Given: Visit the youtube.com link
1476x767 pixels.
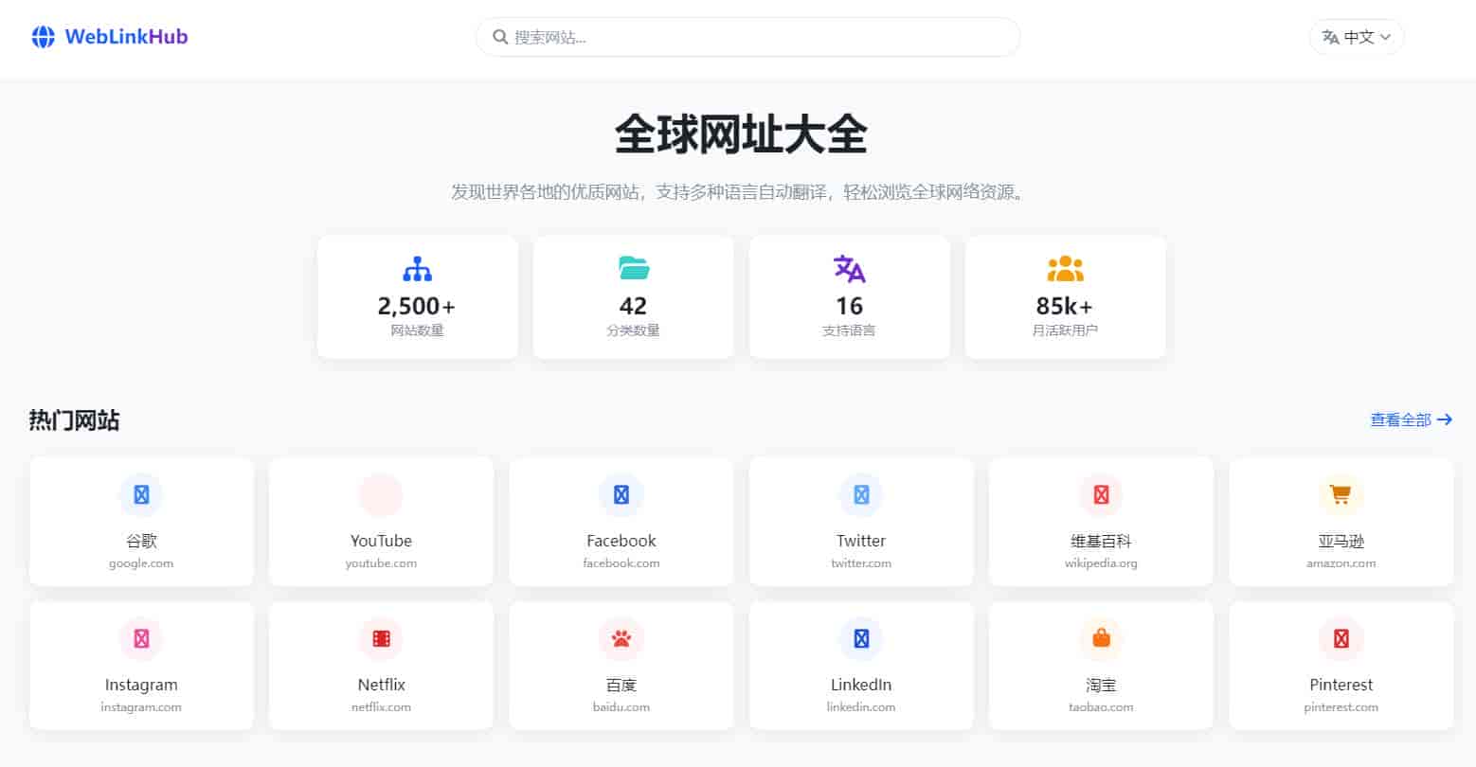Looking at the screenshot, I should [x=381, y=563].
